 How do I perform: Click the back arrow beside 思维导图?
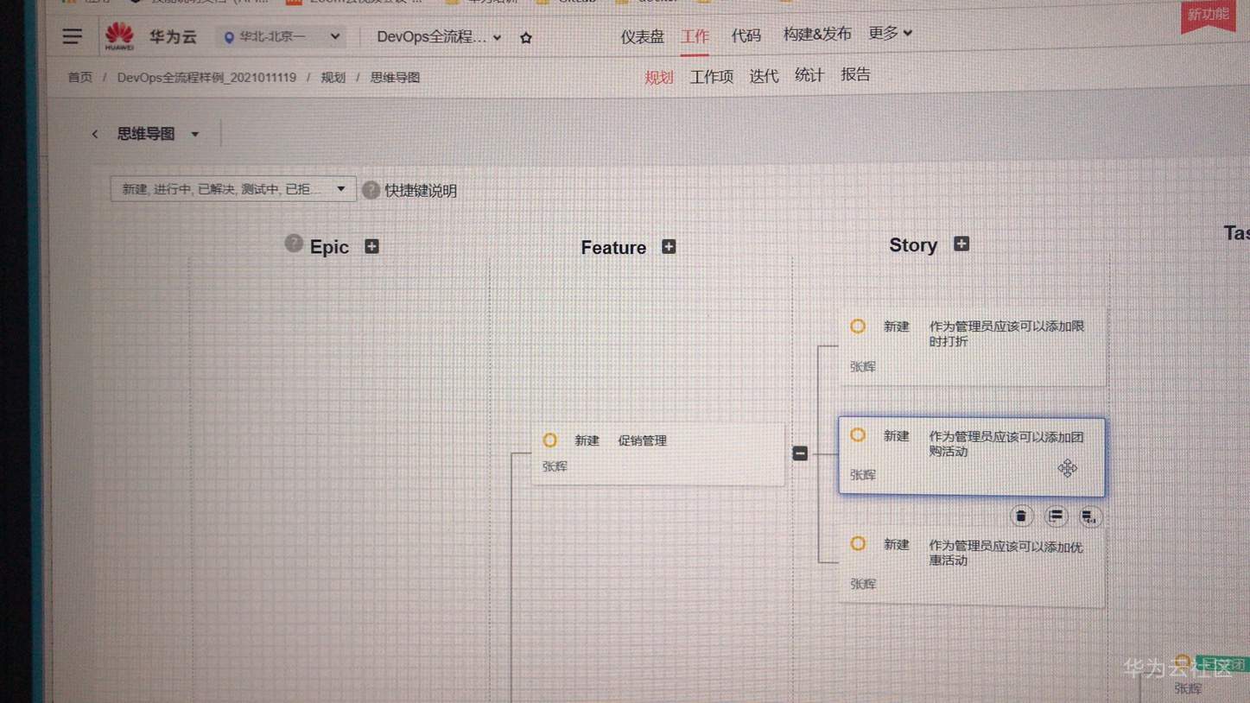pos(95,134)
